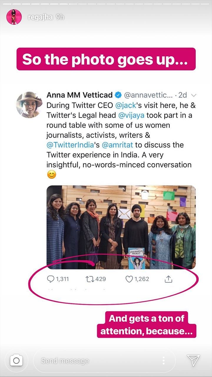
Task: Open the camera icon at bottom left
Action: (x=16, y=361)
